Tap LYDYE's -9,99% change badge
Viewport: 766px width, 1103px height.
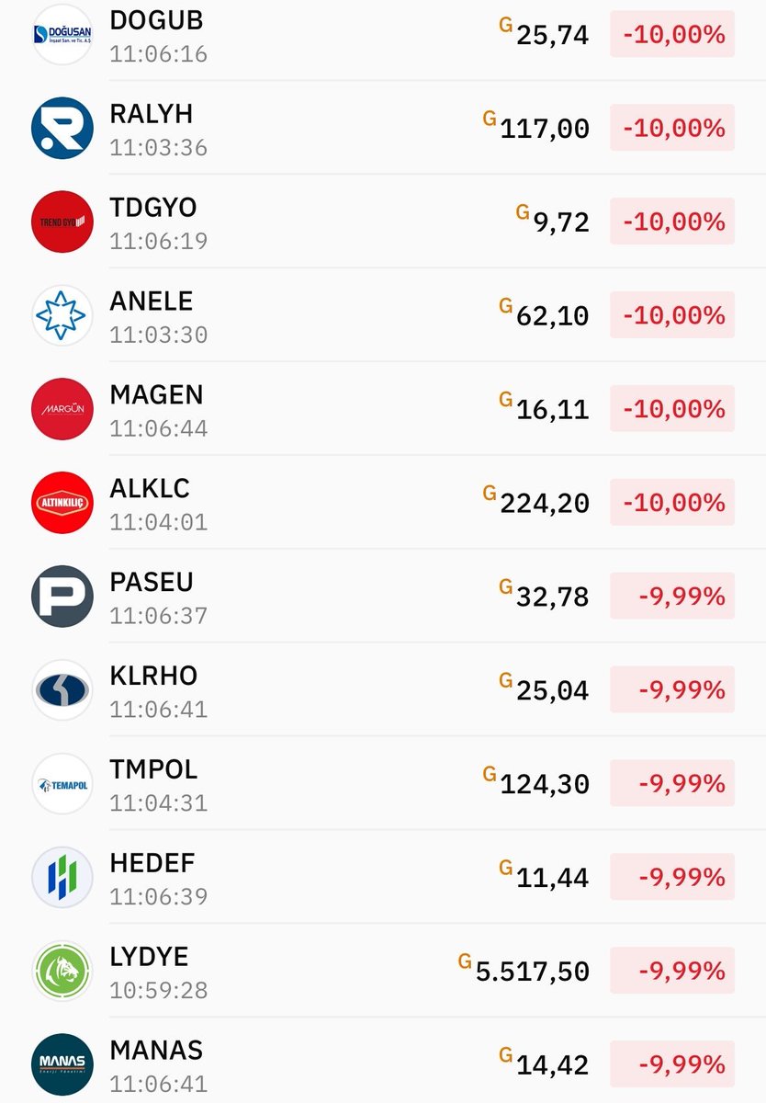[672, 972]
